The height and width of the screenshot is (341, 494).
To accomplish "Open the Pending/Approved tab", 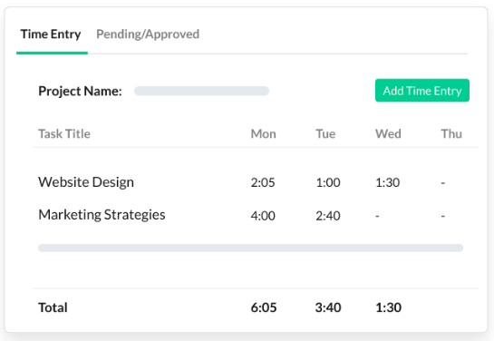I will 148,34.
